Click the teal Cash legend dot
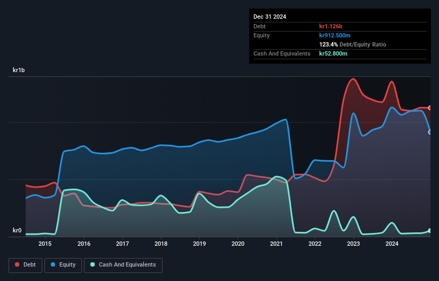Image resolution: width=439 pixels, height=281 pixels. pos(93,264)
